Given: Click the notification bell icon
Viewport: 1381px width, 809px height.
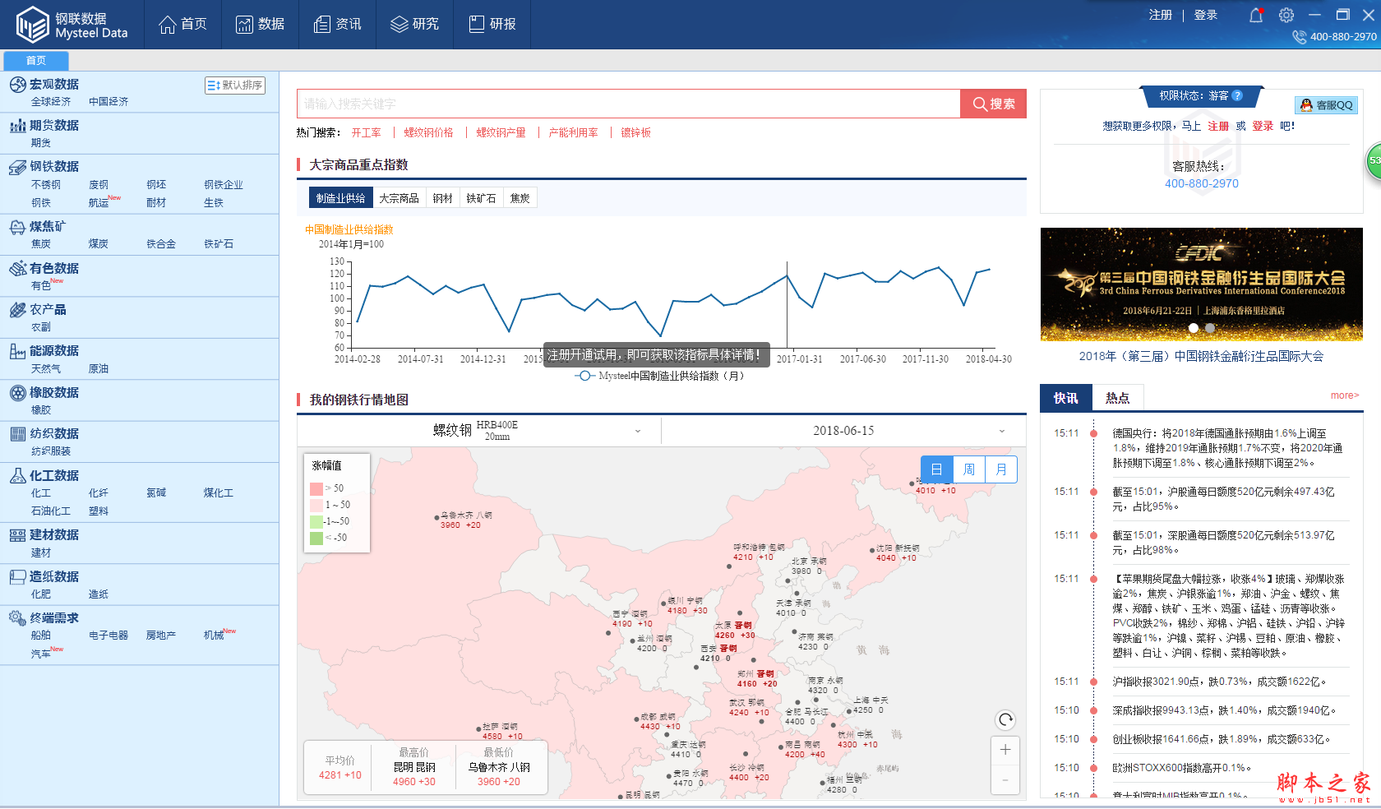Looking at the screenshot, I should tap(1255, 15).
